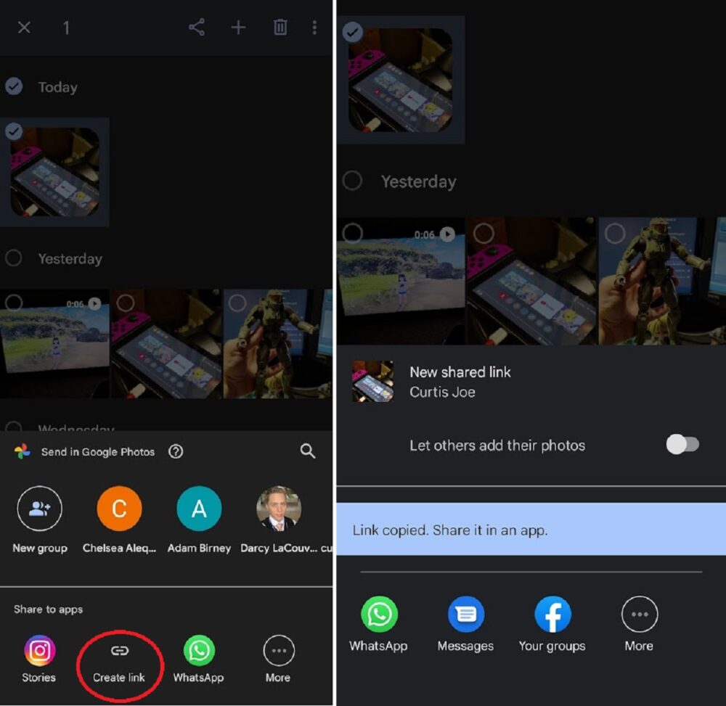Tap the trash delete icon
Viewport: 726px width, 706px height.
tap(280, 28)
